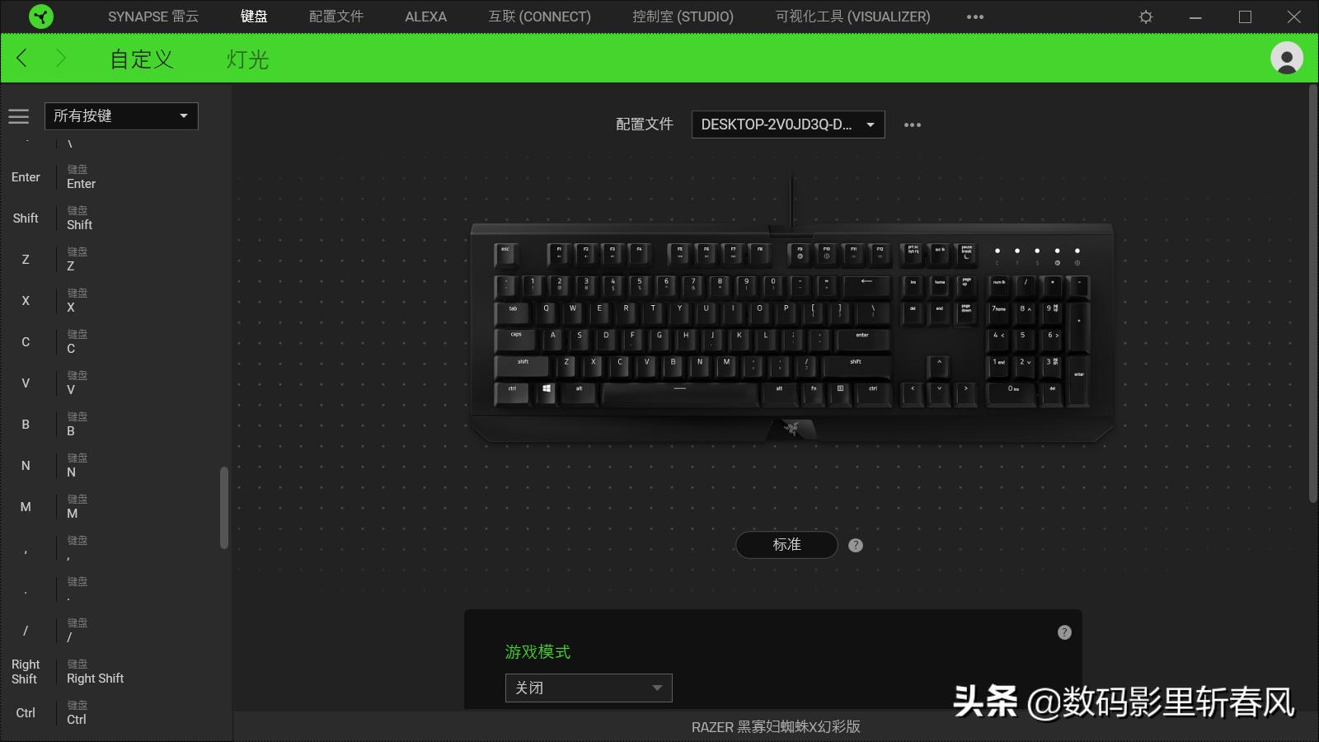Go forward with the right arrow
Image resolution: width=1319 pixels, height=742 pixels.
[60, 58]
